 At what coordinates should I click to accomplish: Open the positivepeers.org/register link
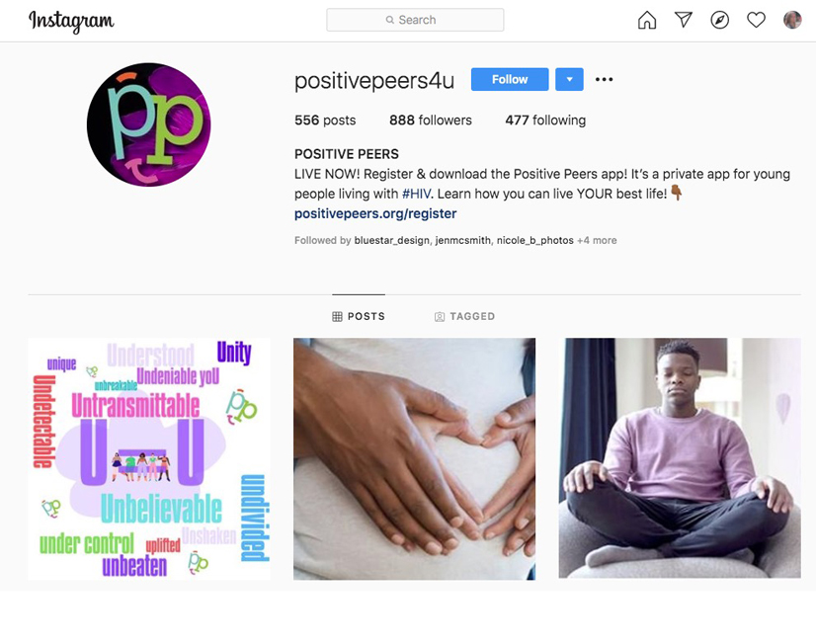375,213
